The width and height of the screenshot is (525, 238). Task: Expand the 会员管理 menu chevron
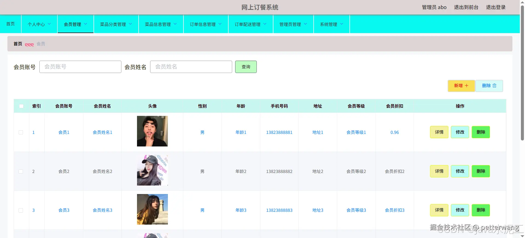[x=86, y=24]
